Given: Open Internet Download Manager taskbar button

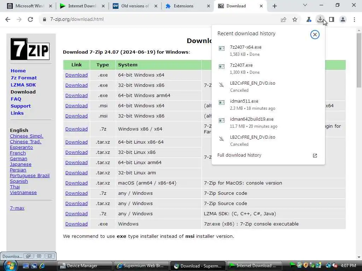Looking at the screenshot, I should pyautogui.click(x=255, y=266).
